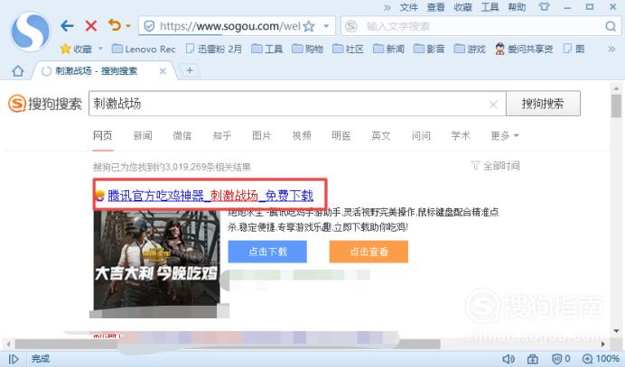Select the 知乎 search category
The image size is (625, 367).
pyautogui.click(x=222, y=136)
